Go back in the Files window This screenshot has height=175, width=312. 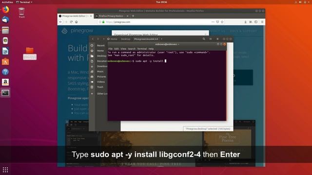93,39
